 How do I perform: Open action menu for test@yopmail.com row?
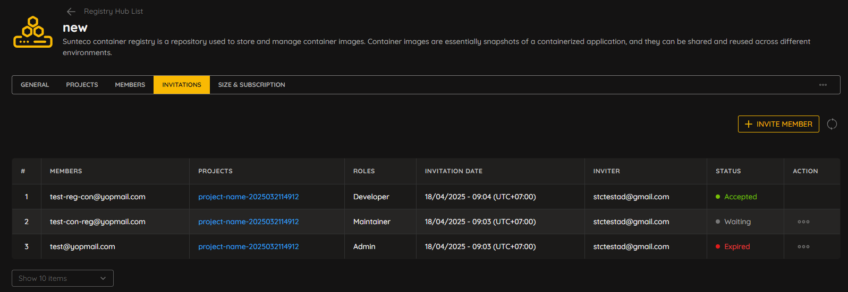pyautogui.click(x=803, y=246)
